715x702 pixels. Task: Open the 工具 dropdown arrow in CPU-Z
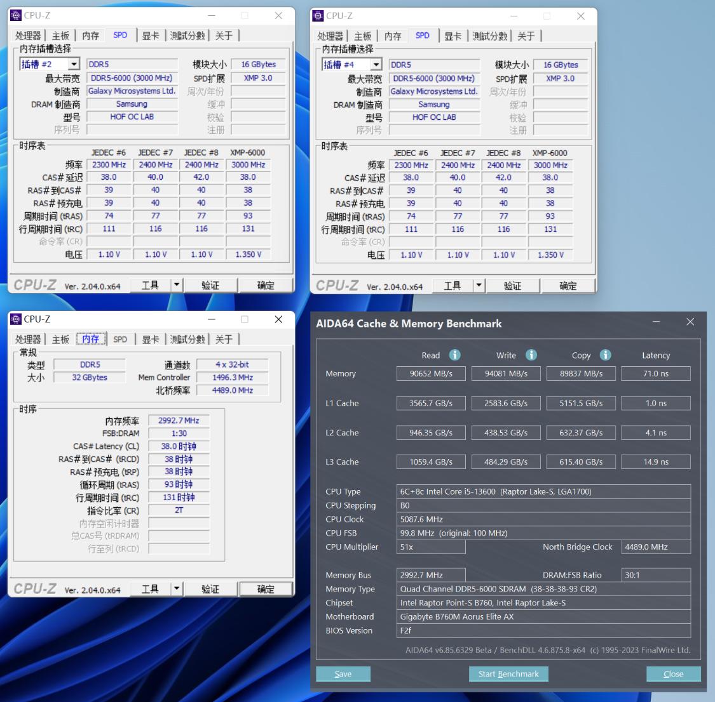(x=177, y=285)
